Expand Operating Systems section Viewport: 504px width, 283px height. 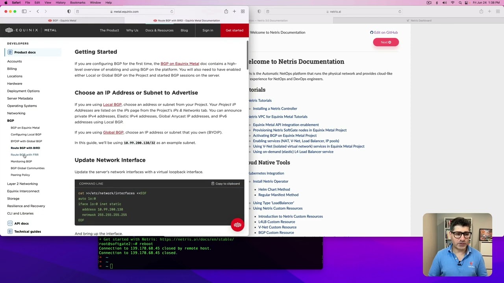pyautogui.click(x=22, y=106)
